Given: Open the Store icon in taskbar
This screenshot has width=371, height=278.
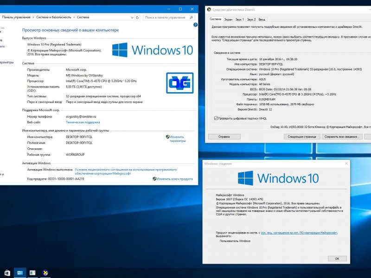Looking at the screenshot, I should (7, 273).
